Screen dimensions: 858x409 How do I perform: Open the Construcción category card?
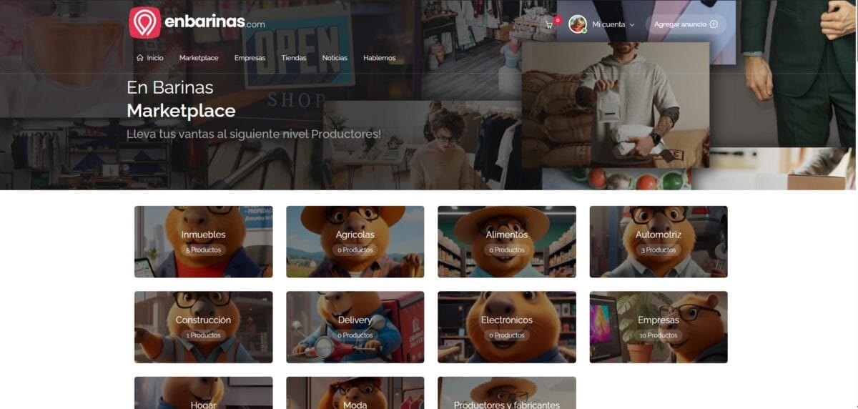pos(203,327)
